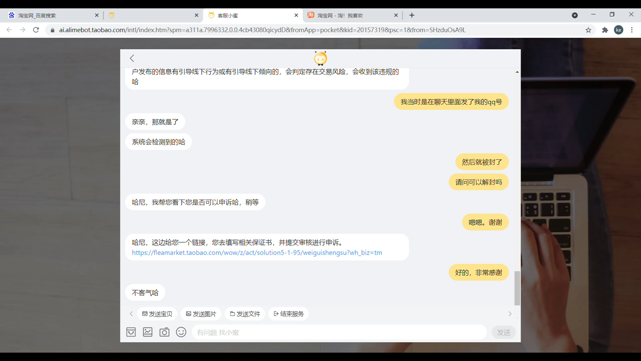The image size is (641, 361).
Task: Click message 我当时是在聊天里面发了我的qq号
Action: click(x=451, y=102)
